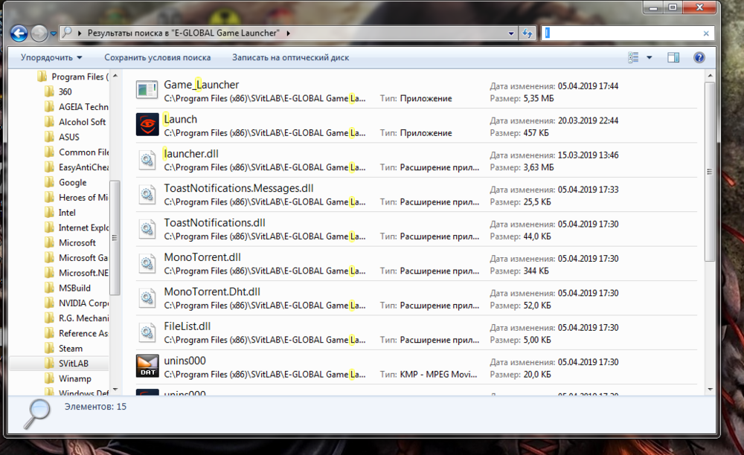The image size is (744, 455).
Task: Clear search text with the X button
Action: tap(706, 33)
